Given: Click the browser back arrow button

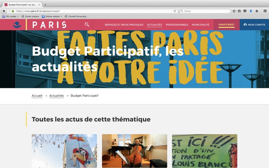Looking at the screenshot, I should pos(4,11).
